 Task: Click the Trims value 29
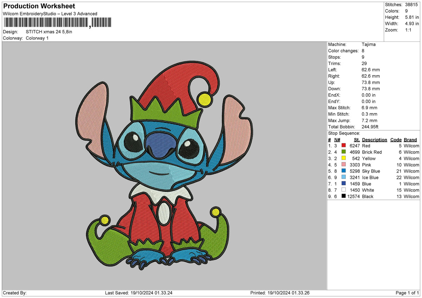[x=364, y=63]
